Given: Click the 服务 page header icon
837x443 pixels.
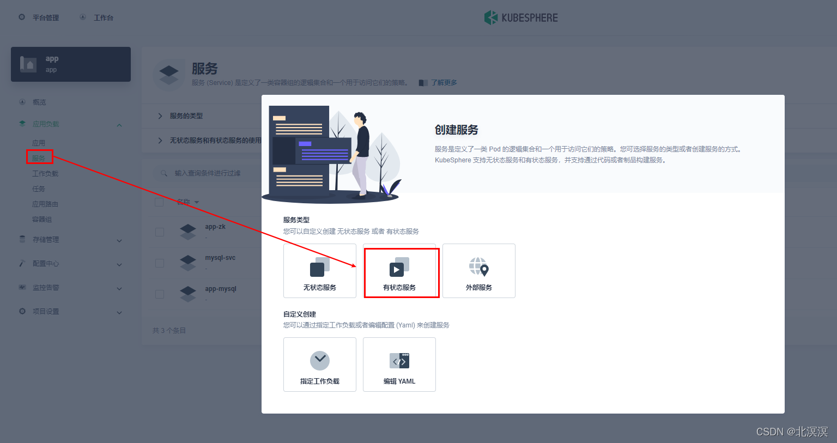Looking at the screenshot, I should [x=169, y=75].
